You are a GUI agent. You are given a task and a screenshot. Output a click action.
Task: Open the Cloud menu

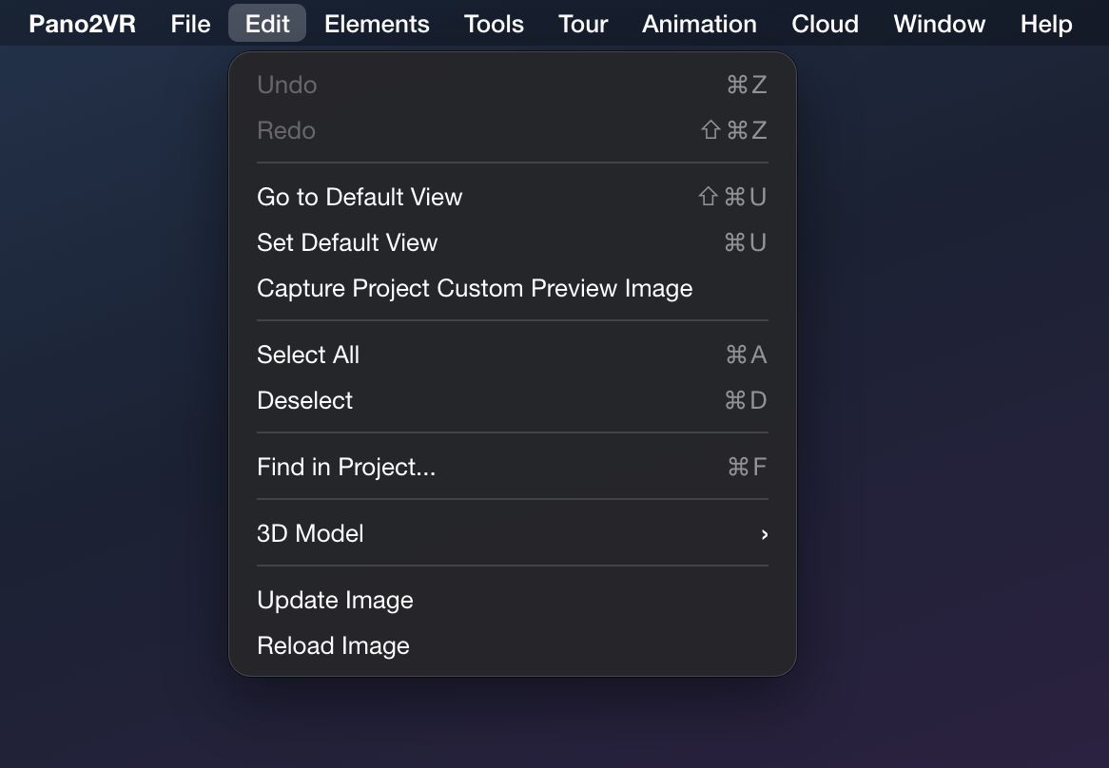coord(825,24)
